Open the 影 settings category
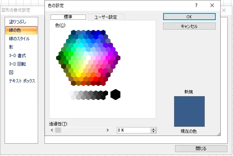Image resolution: width=233 pixels, height=156 pixels. (x=12, y=47)
